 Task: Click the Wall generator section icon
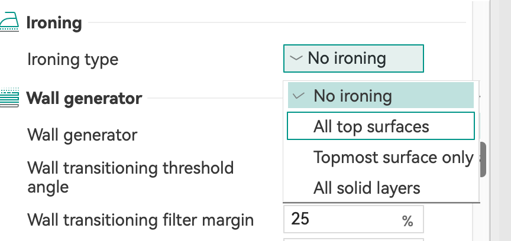(9, 97)
